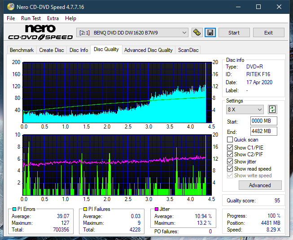Click the magenta Jitter color swatch
The width and height of the screenshot is (293, 240).
(x=157, y=209)
